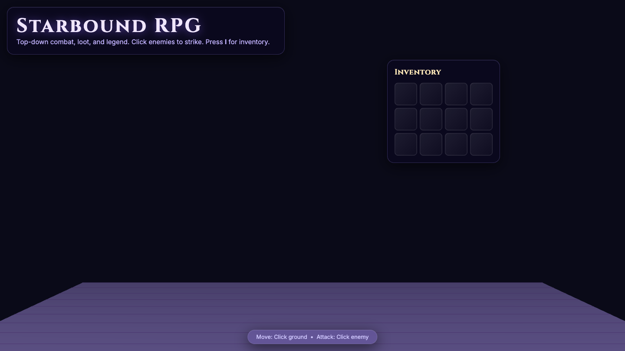Select the second inventory slot in the middle row
The height and width of the screenshot is (351, 625).
431,119
